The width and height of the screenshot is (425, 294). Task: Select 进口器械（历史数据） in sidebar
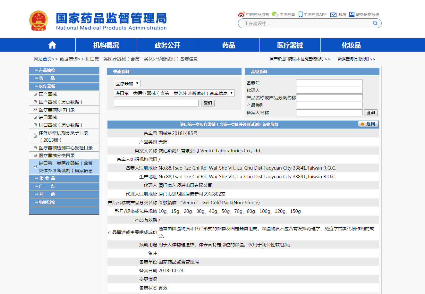[61, 125]
